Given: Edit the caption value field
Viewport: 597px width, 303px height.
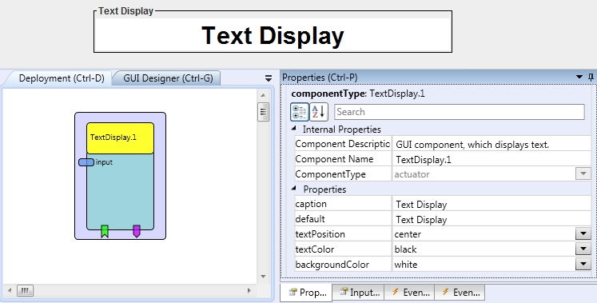Looking at the screenshot, I should [x=492, y=204].
